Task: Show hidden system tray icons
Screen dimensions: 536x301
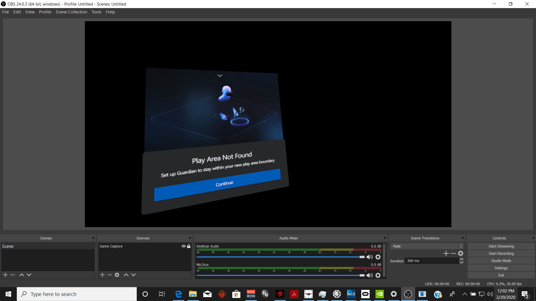Action: (x=465, y=294)
